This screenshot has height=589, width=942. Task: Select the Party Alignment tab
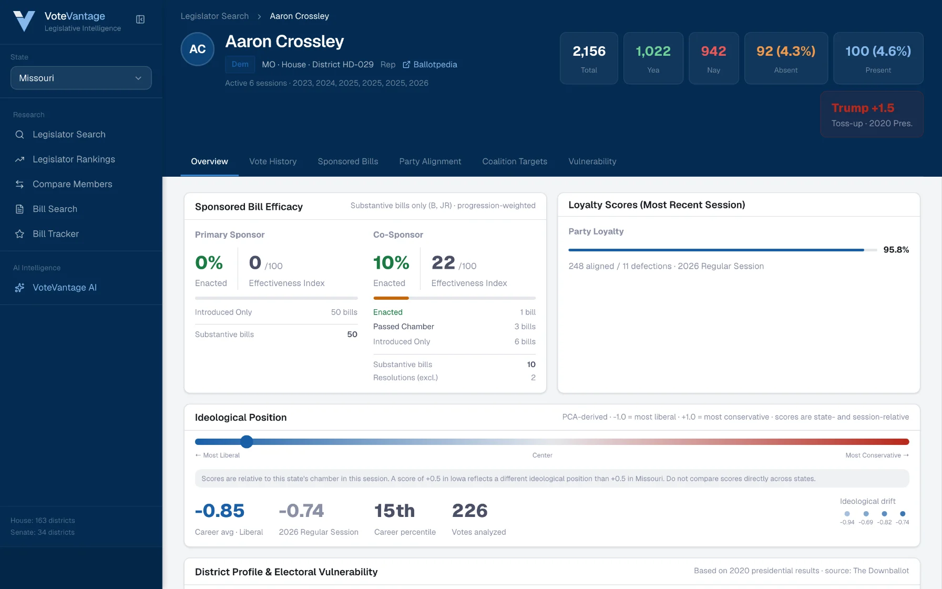[430, 161]
